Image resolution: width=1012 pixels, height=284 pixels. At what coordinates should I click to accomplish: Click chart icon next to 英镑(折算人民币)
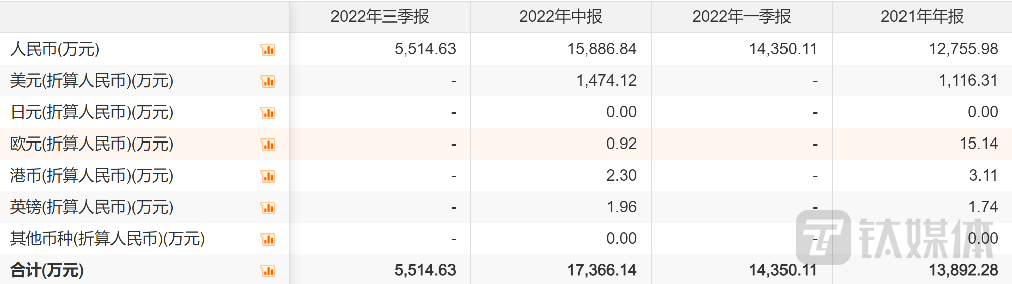pos(268,208)
